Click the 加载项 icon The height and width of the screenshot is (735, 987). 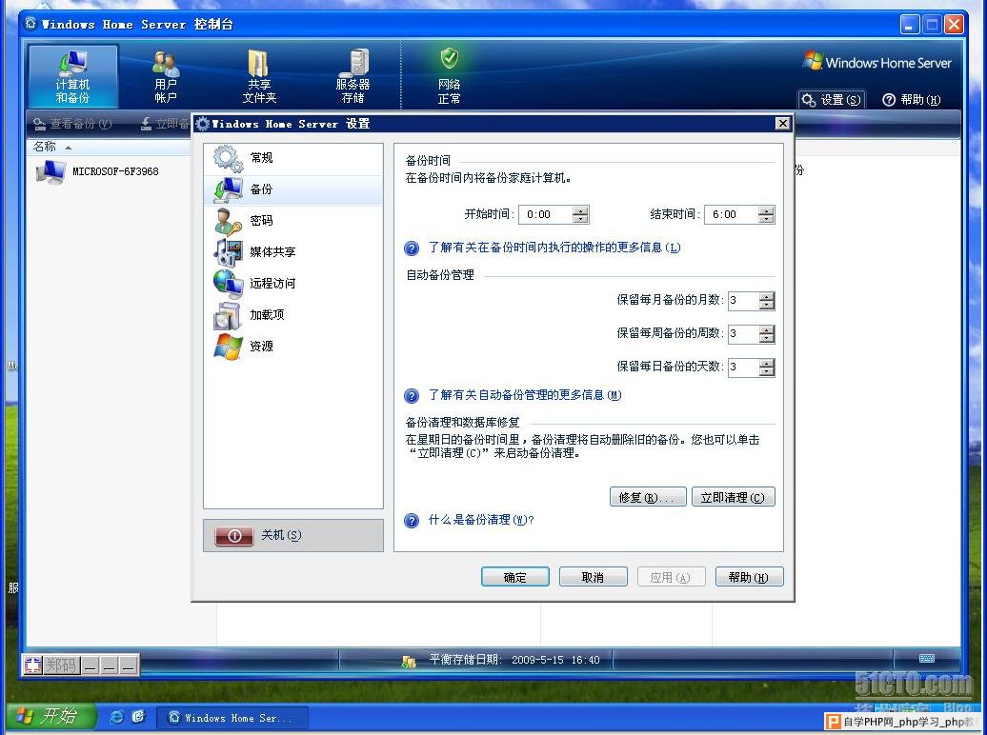click(x=228, y=315)
